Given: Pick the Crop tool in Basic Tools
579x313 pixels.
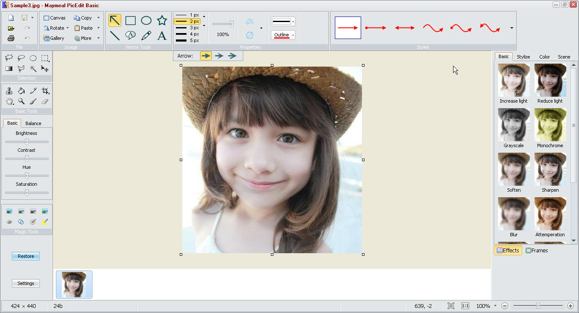Looking at the screenshot, I should click(45, 91).
